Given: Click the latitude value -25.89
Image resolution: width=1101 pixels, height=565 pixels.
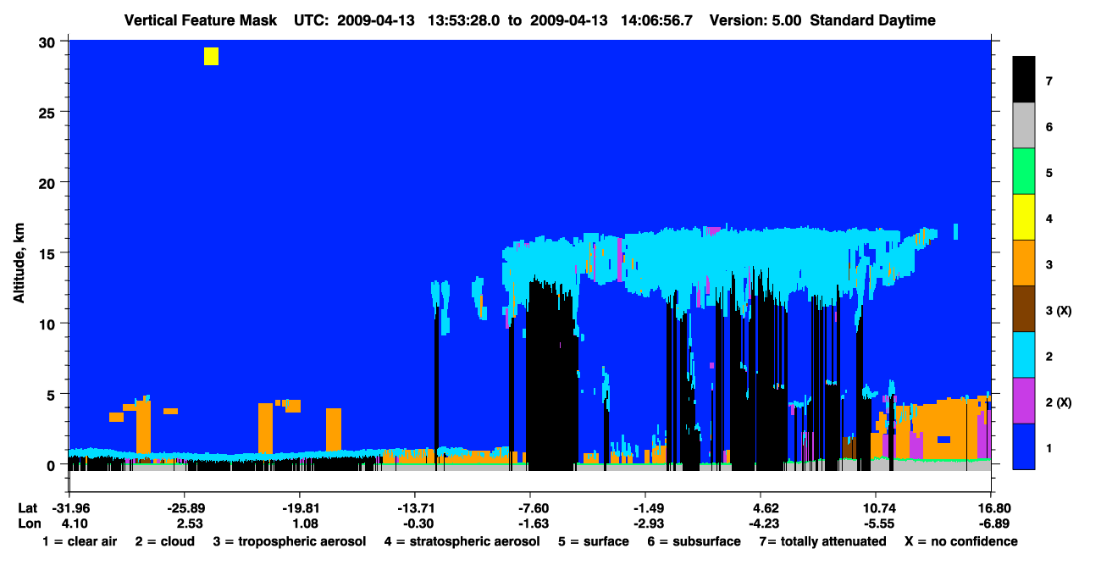Looking at the screenshot, I should [x=185, y=508].
